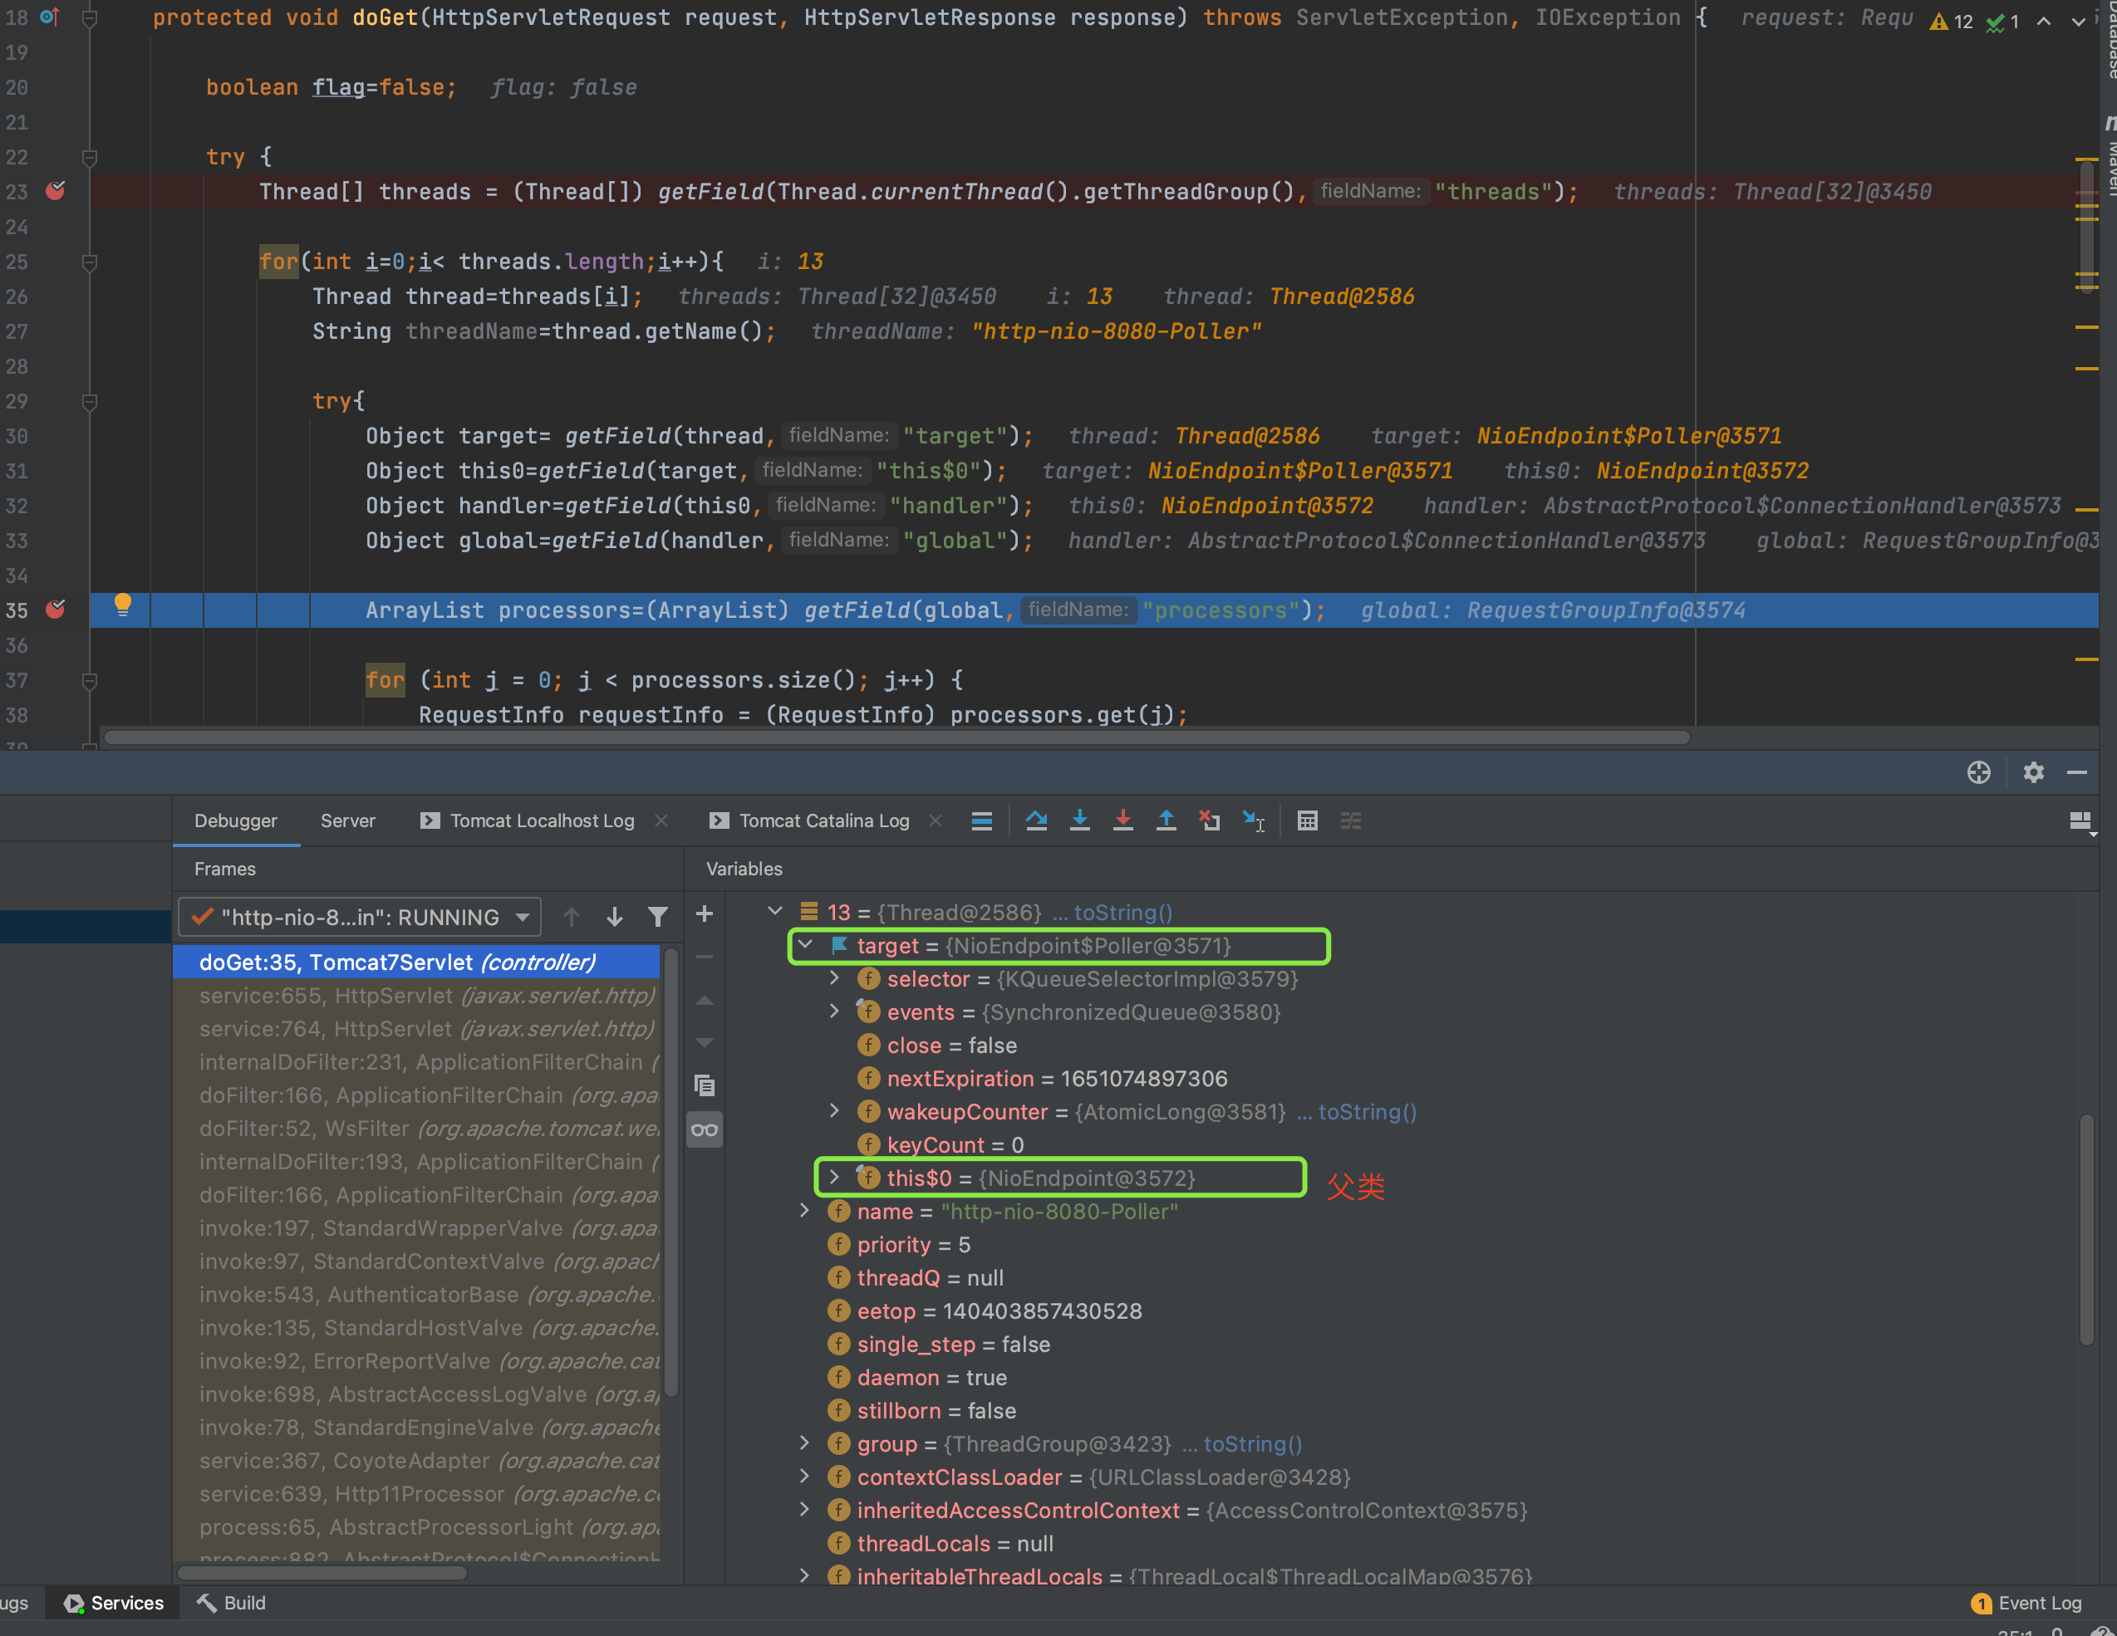This screenshot has height=1636, width=2117.
Task: Open the Tomcat Catalina Log tab
Action: (x=810, y=820)
